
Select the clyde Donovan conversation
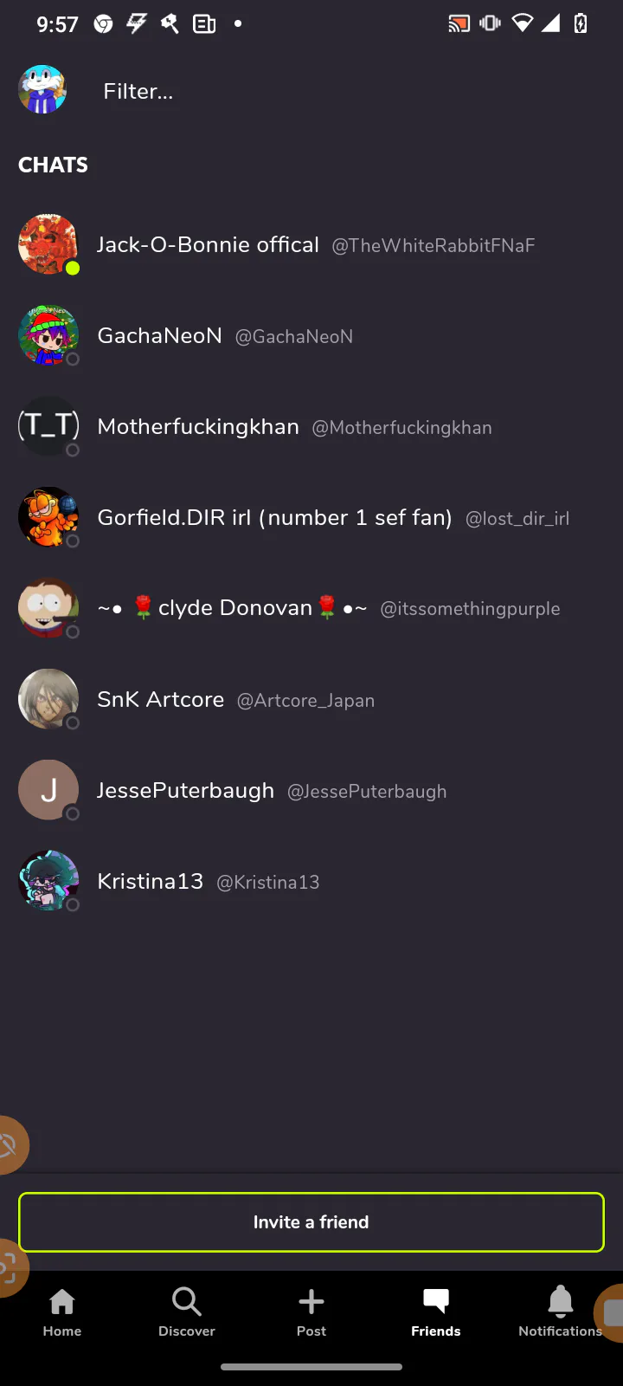pos(311,608)
